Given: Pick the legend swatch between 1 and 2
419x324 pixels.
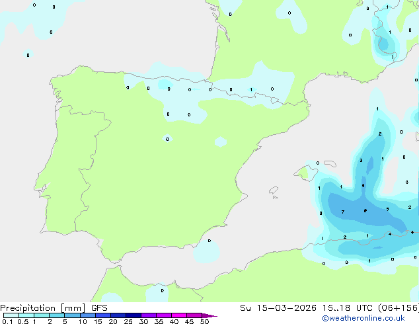Looking at the screenshot, I should click(x=42, y=315).
